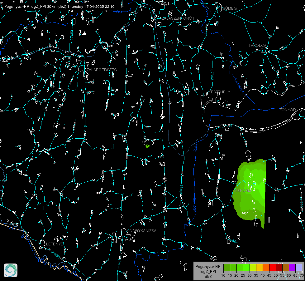
Task: Click the ZALAEGERSZEG city label
Action: point(102,70)
